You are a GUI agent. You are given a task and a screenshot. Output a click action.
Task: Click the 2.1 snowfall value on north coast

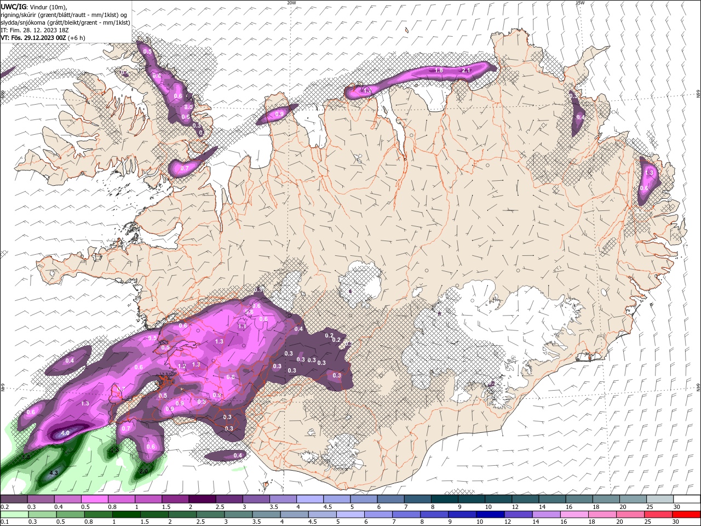(x=467, y=71)
